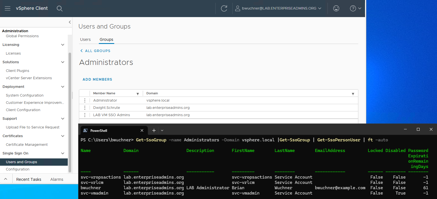This screenshot has height=199, width=437.
Task: Open actions menu for Administrator member
Action: click(85, 100)
